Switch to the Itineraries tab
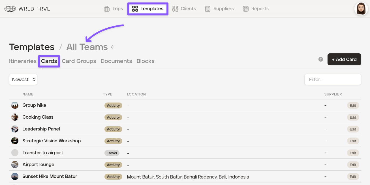The width and height of the screenshot is (370, 185). [23, 61]
